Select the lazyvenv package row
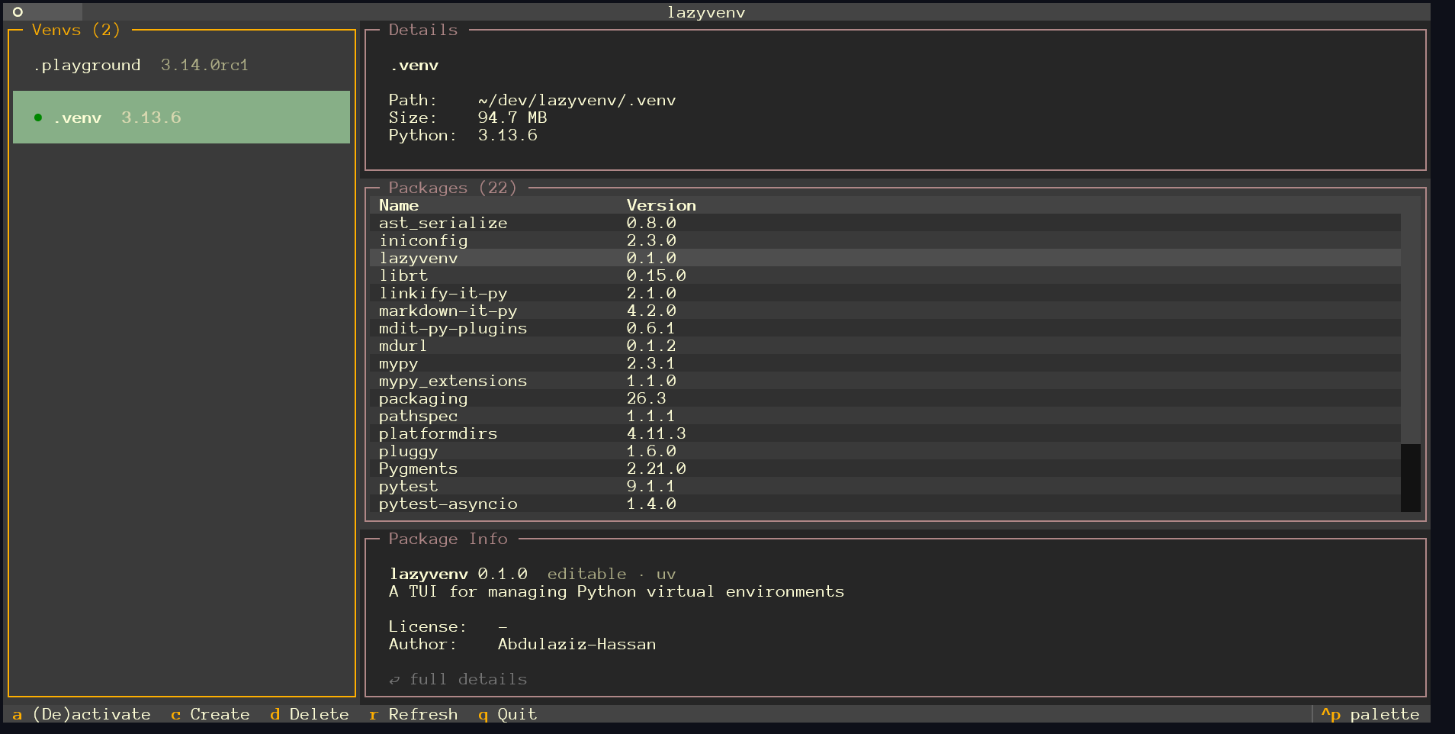 point(885,258)
